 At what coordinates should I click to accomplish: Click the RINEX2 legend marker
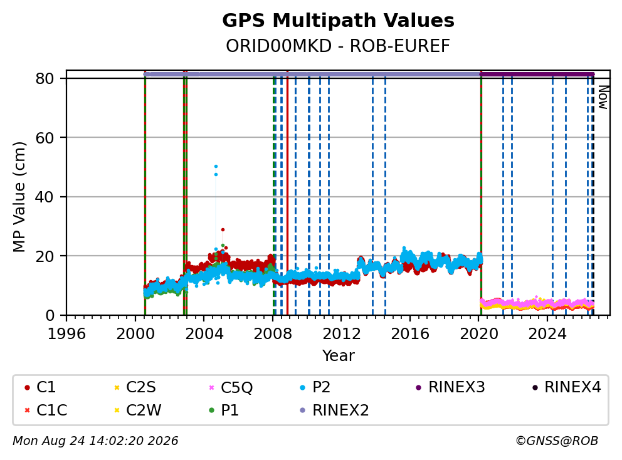pyautogui.click(x=303, y=410)
